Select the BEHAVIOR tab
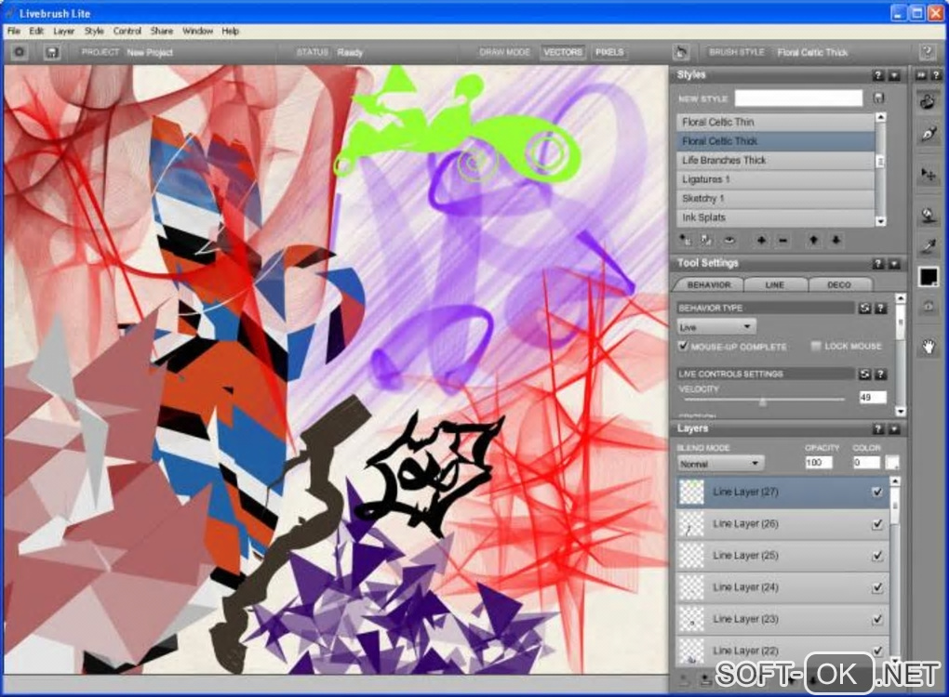 pyautogui.click(x=709, y=284)
